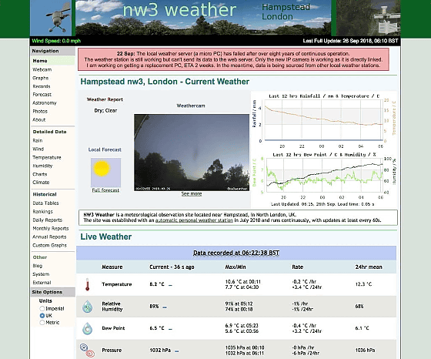Open the System link
Image resolution: width=431 pixels, height=359 pixels.
point(41,274)
